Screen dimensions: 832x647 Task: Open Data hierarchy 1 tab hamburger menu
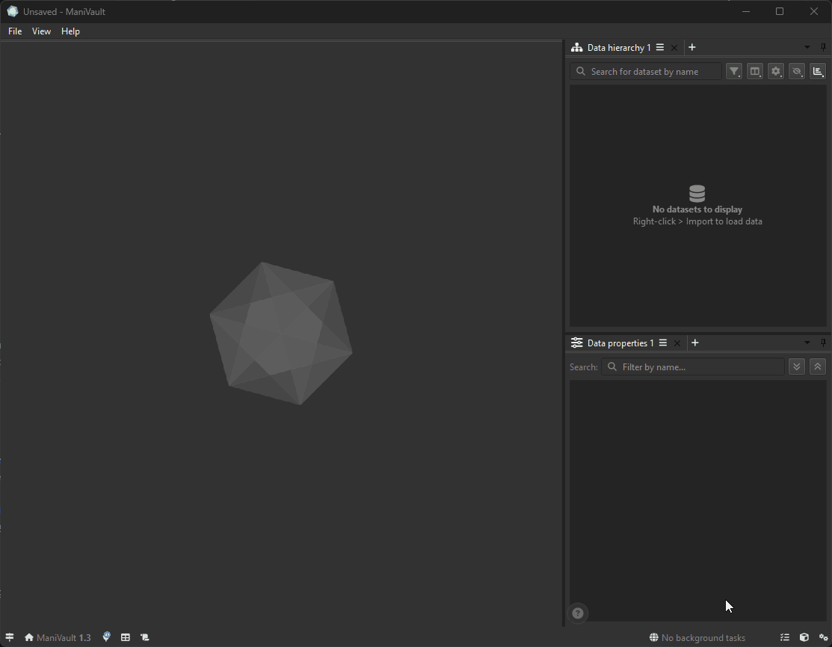[x=659, y=47]
